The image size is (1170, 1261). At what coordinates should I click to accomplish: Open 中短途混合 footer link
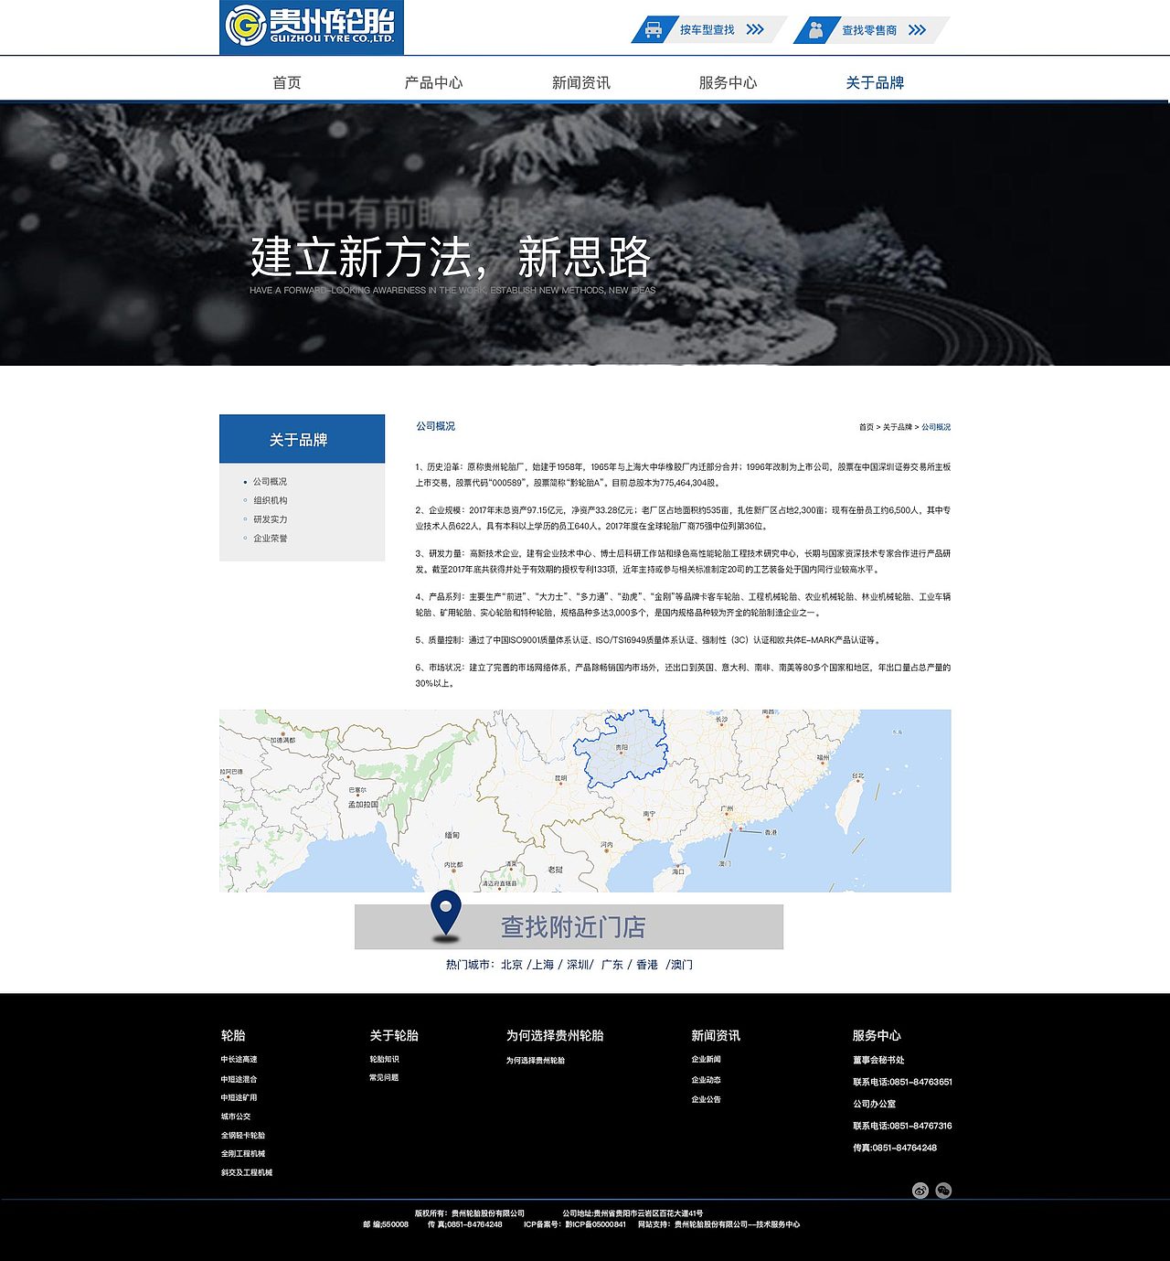[x=239, y=1079]
